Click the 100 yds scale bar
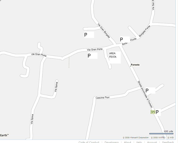Screen dimensions: 178x143 click(161, 133)
